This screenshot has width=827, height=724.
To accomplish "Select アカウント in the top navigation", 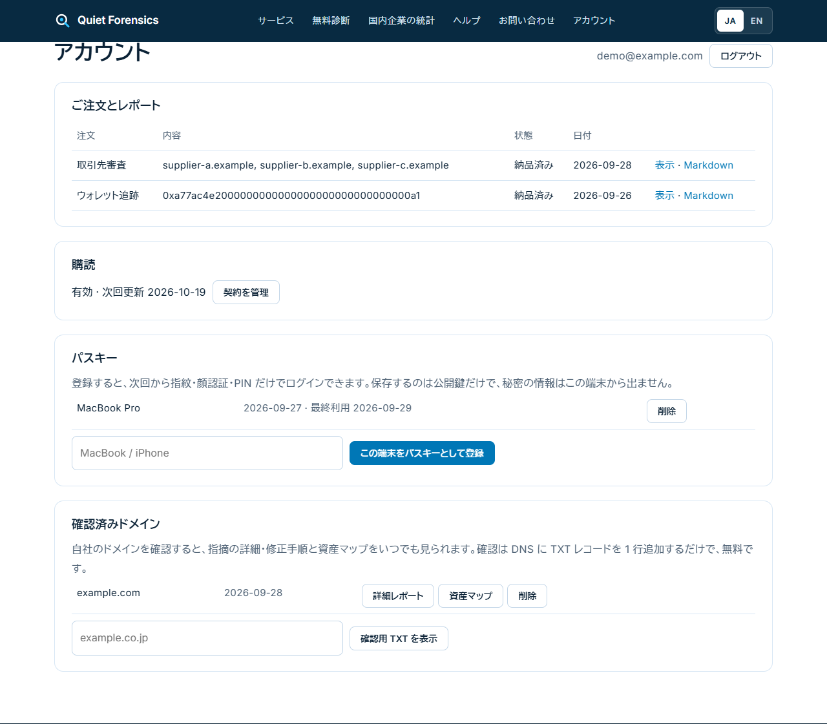I will click(594, 21).
